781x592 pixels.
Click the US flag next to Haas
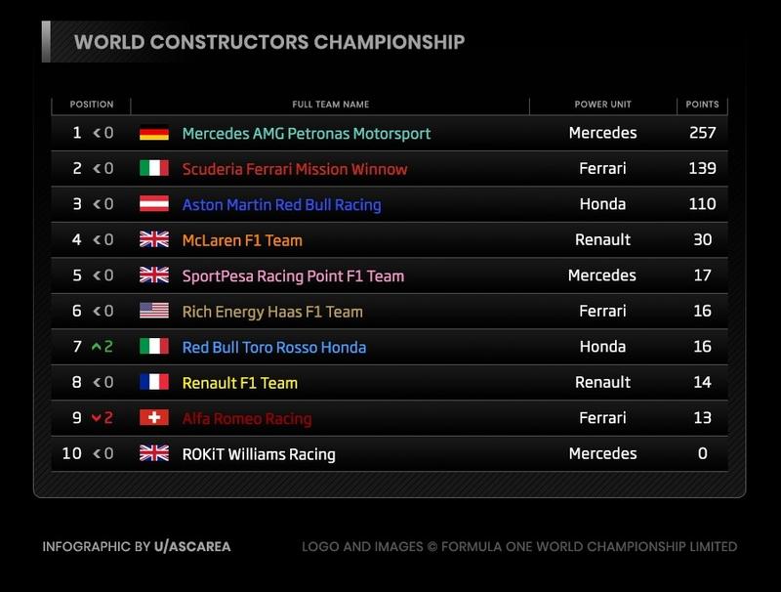pyautogui.click(x=153, y=312)
